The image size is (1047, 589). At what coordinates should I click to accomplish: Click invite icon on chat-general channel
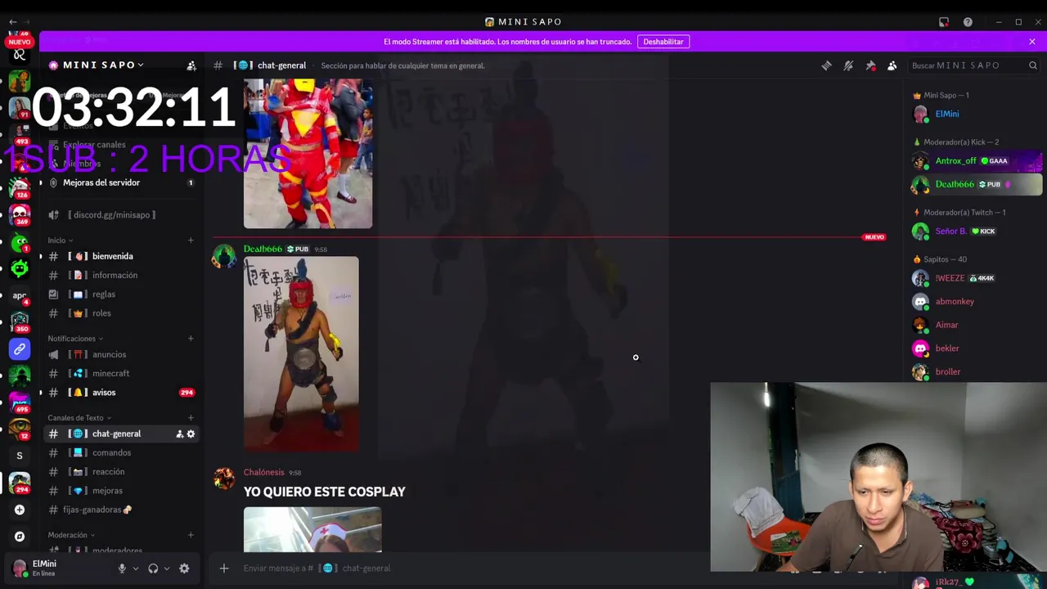179,434
